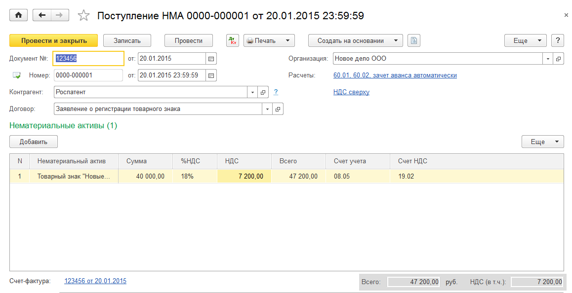Click Провести и закрыть
The height and width of the screenshot is (293, 572).
[x=54, y=40]
